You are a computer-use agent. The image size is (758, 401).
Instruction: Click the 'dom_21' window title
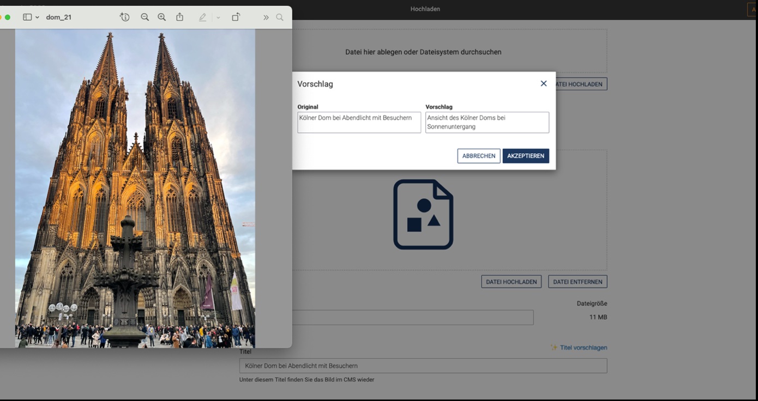pyautogui.click(x=59, y=17)
